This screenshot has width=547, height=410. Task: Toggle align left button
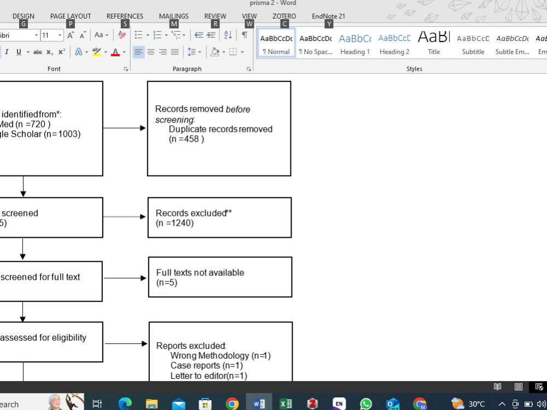tap(138, 52)
